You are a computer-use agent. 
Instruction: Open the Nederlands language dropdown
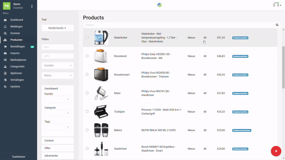58,28
